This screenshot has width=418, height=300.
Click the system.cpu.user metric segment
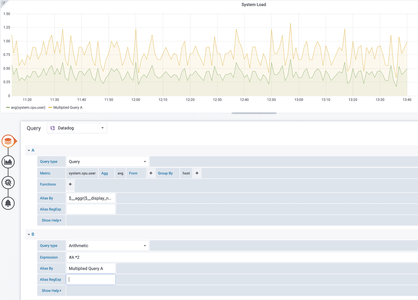[82, 173]
